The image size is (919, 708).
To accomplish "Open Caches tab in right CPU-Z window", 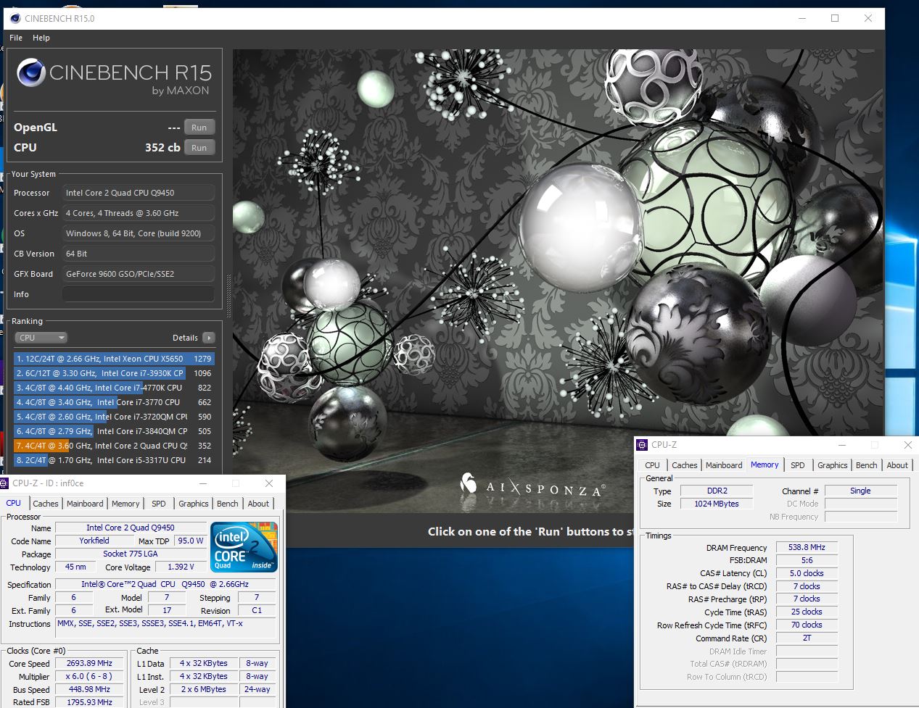I will tap(685, 465).
